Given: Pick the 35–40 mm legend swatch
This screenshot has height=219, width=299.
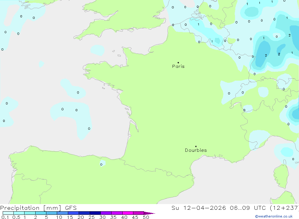Looking at the screenshot, I should coord(117,213).
